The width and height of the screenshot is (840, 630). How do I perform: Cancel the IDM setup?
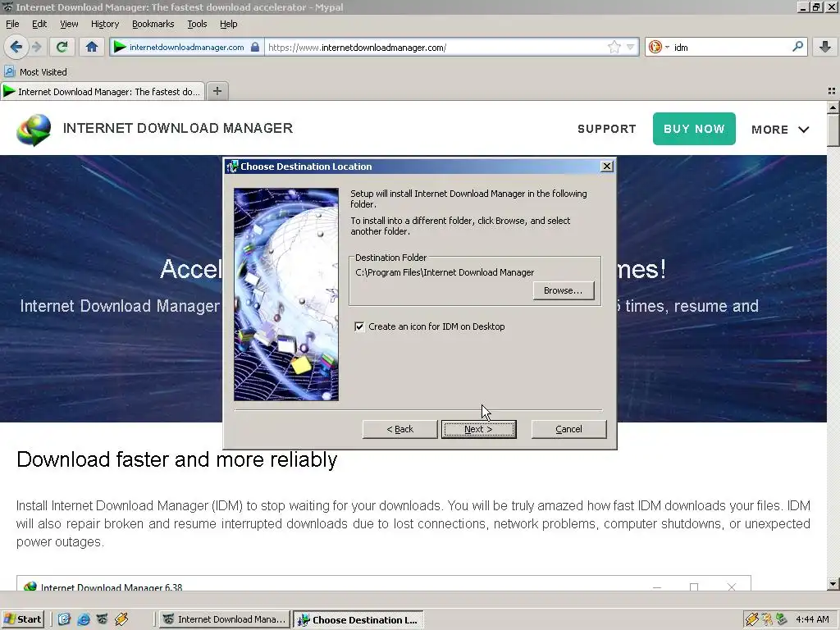tap(568, 429)
